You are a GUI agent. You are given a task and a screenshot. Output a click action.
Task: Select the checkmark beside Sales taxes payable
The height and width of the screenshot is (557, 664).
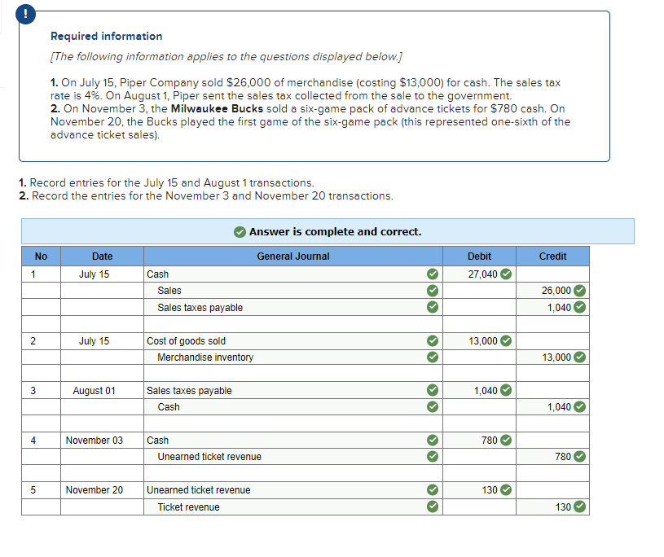pos(432,307)
